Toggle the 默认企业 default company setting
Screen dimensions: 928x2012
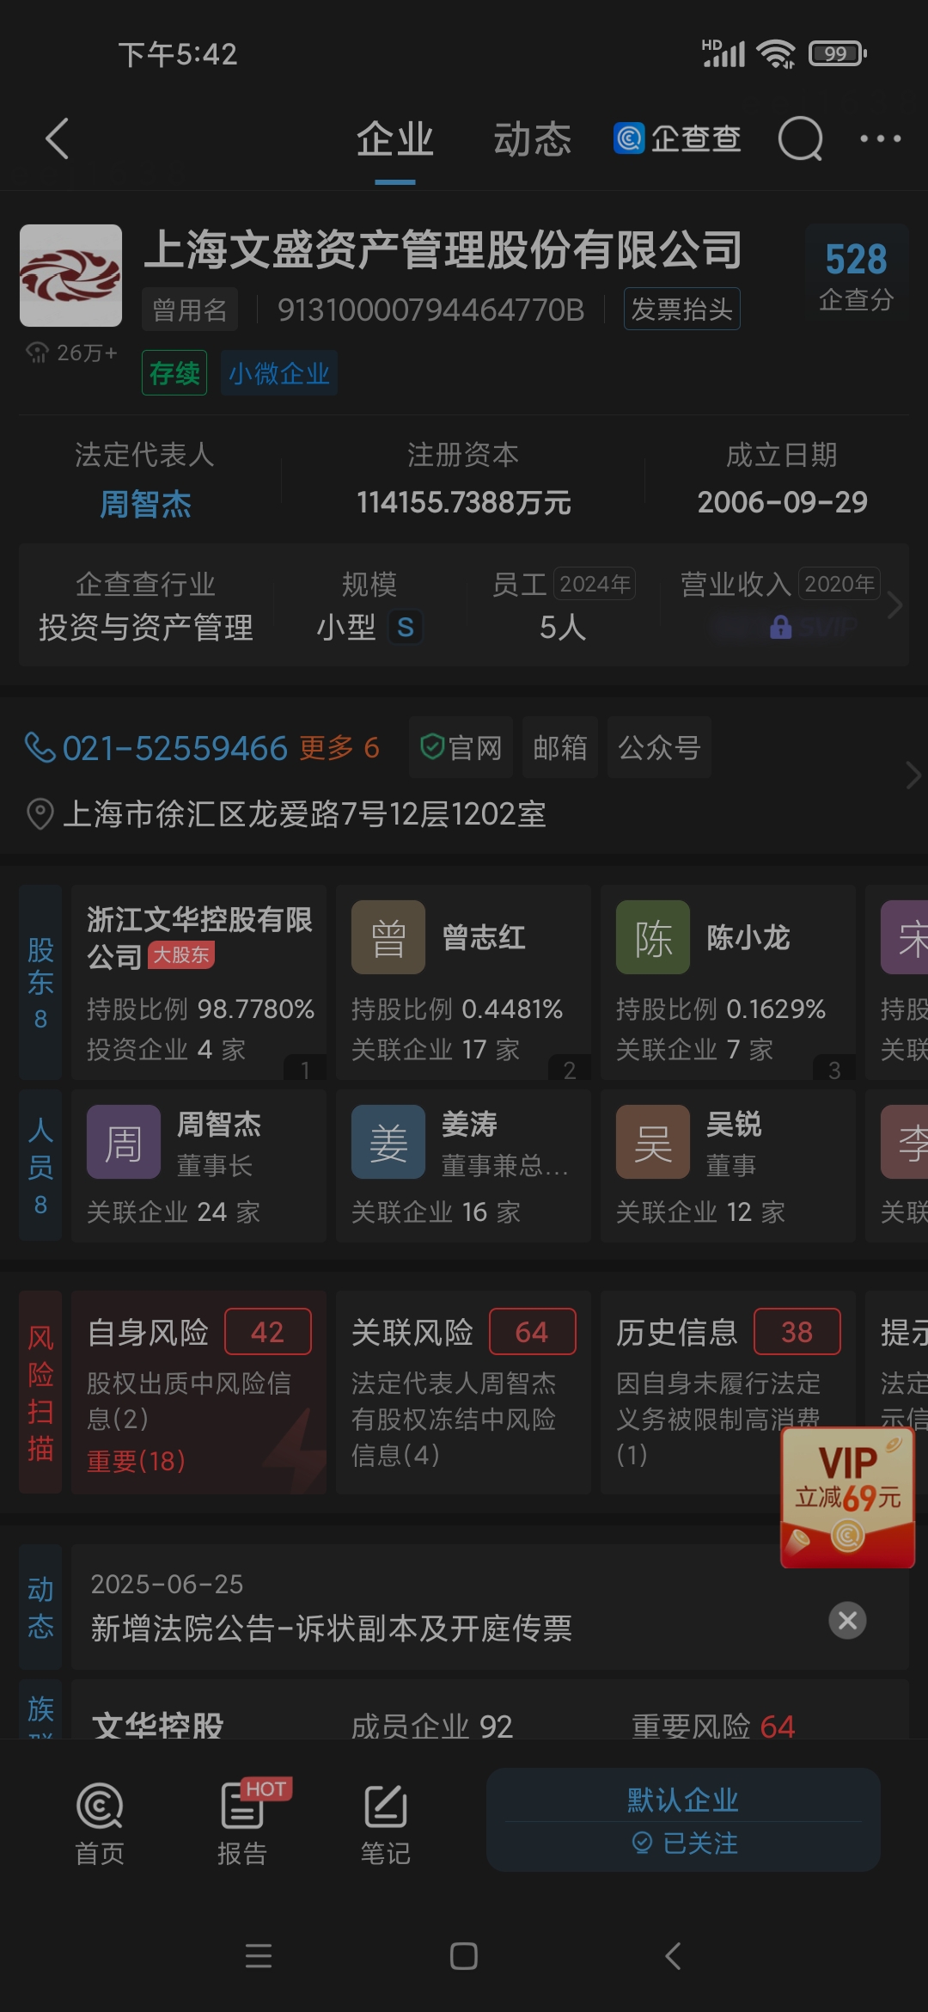(683, 1799)
